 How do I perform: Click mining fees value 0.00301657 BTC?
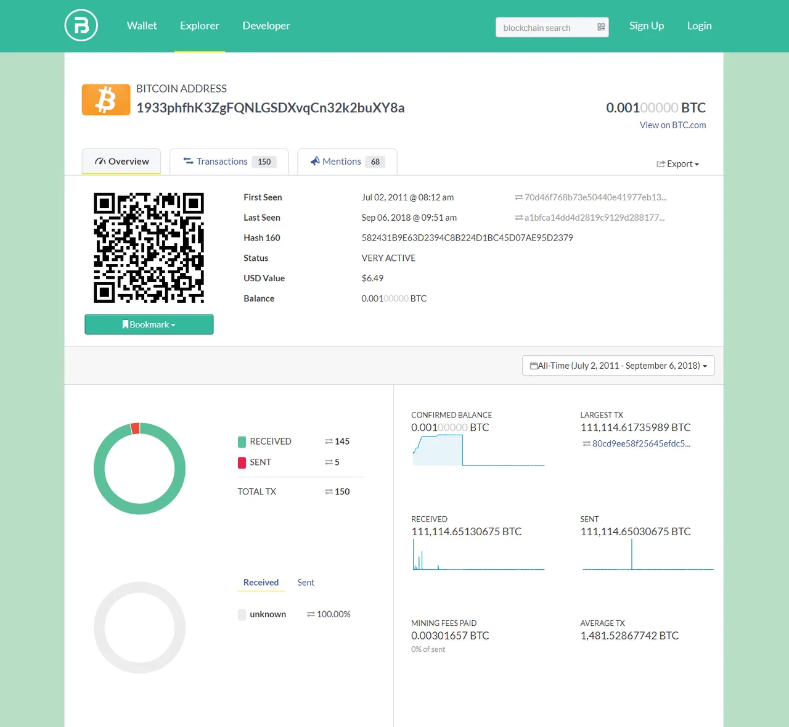(x=450, y=636)
